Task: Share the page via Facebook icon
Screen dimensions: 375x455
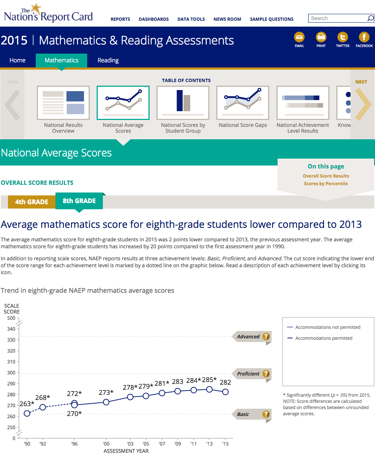Action: pos(364,37)
